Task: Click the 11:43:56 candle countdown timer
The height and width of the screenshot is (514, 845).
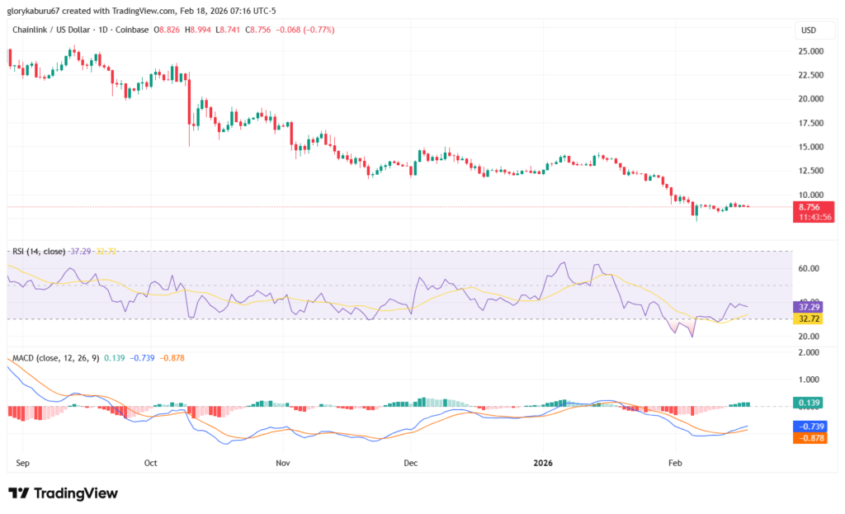Action: click(814, 217)
